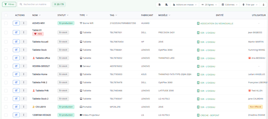268x119 pixels.
Task: Open three-dot menu for Tablette Stock
Action: tap(24, 50)
